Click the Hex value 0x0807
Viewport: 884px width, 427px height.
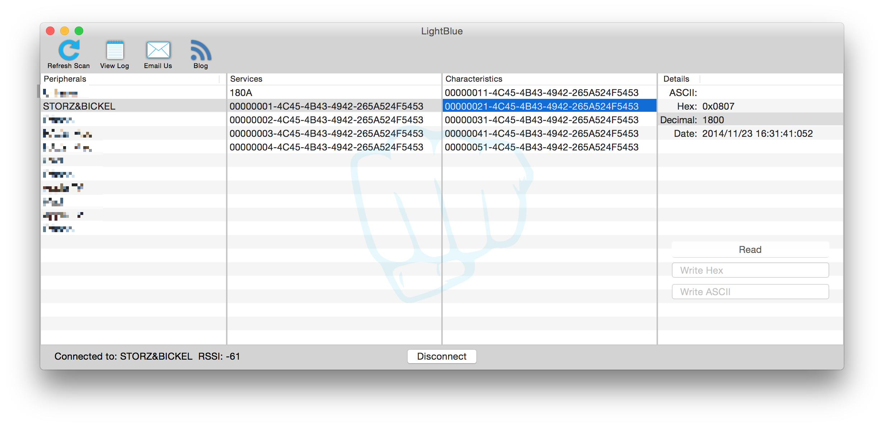(718, 106)
